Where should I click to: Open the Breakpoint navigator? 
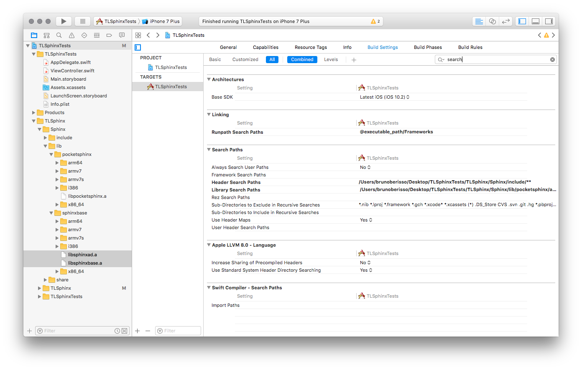pos(109,35)
